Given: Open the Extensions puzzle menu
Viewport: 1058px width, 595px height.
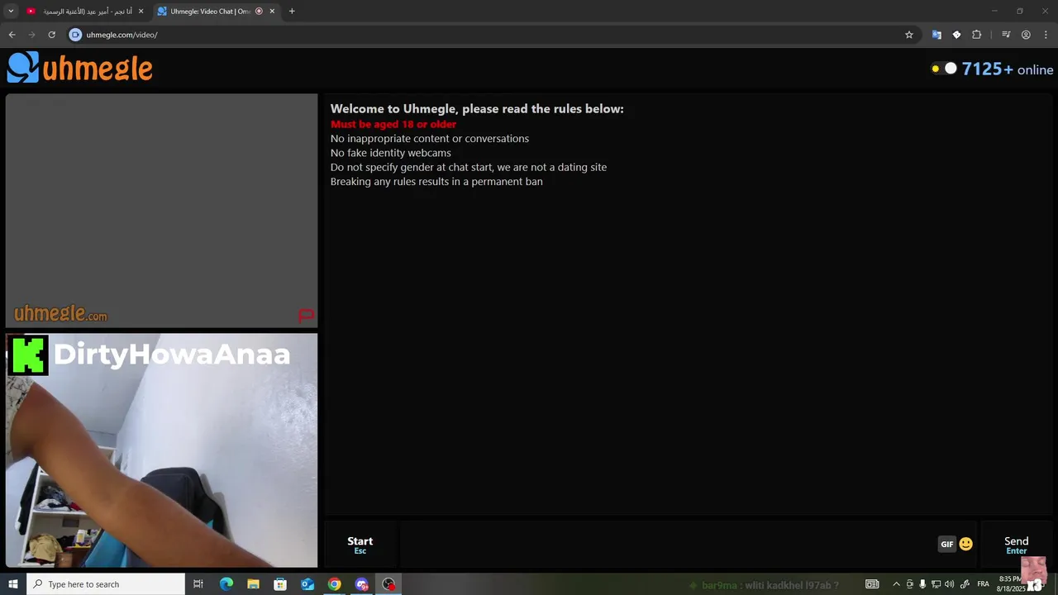Looking at the screenshot, I should coord(977,35).
